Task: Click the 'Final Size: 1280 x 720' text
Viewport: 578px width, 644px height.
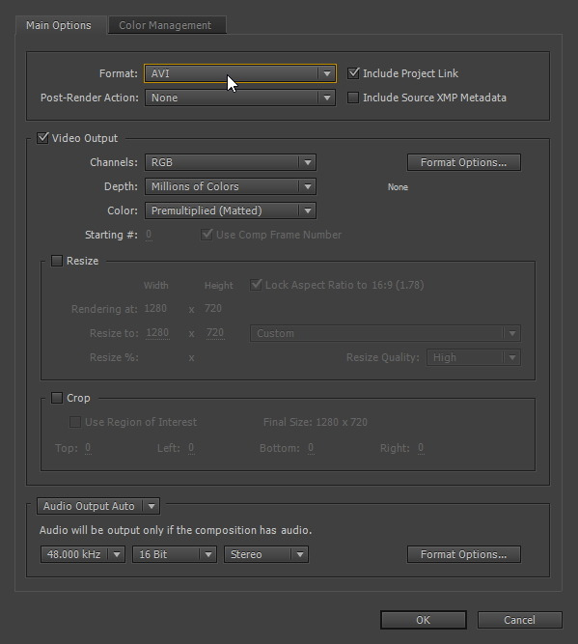Action: 316,422
